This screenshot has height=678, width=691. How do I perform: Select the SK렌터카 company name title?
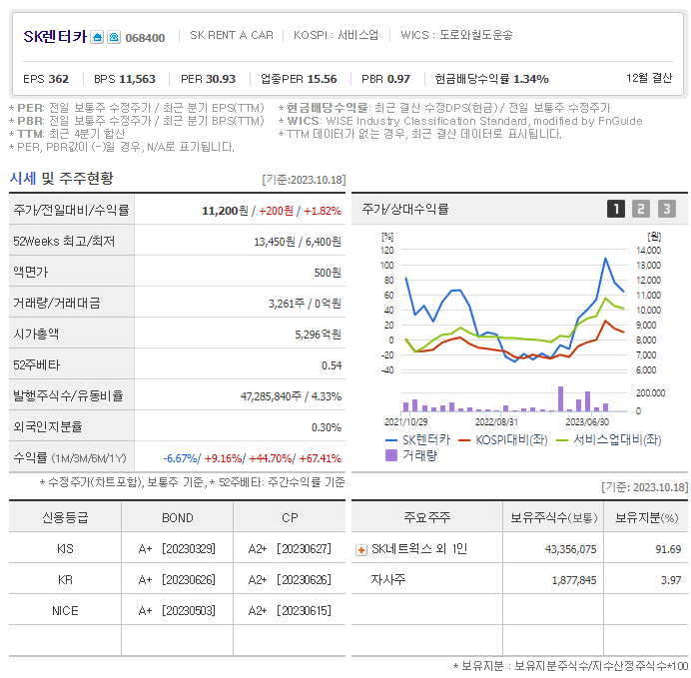pos(55,36)
